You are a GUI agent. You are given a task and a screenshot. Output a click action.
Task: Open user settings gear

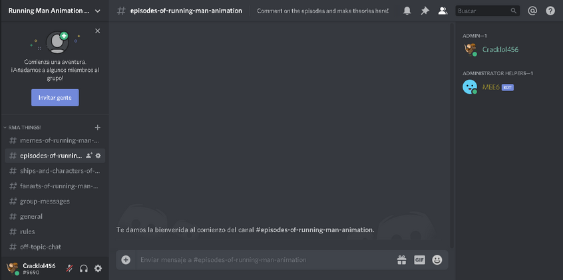pos(98,269)
